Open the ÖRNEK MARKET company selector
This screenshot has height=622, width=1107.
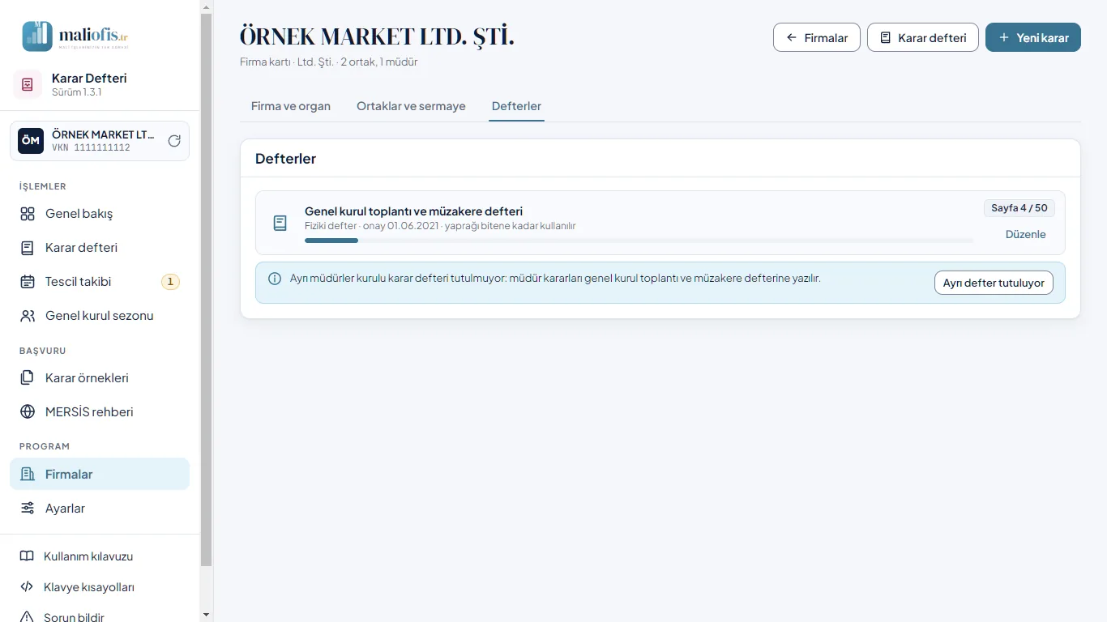[100, 141]
